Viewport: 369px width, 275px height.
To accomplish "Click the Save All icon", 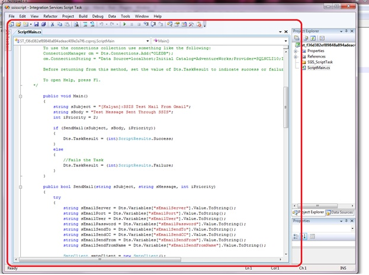I will (x=44, y=24).
